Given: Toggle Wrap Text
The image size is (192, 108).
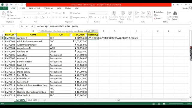Looking at the screenshot, I should pyautogui.click(x=75, y=13).
